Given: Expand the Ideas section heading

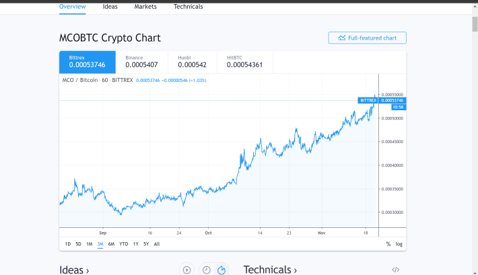Looking at the screenshot, I should [x=74, y=270].
